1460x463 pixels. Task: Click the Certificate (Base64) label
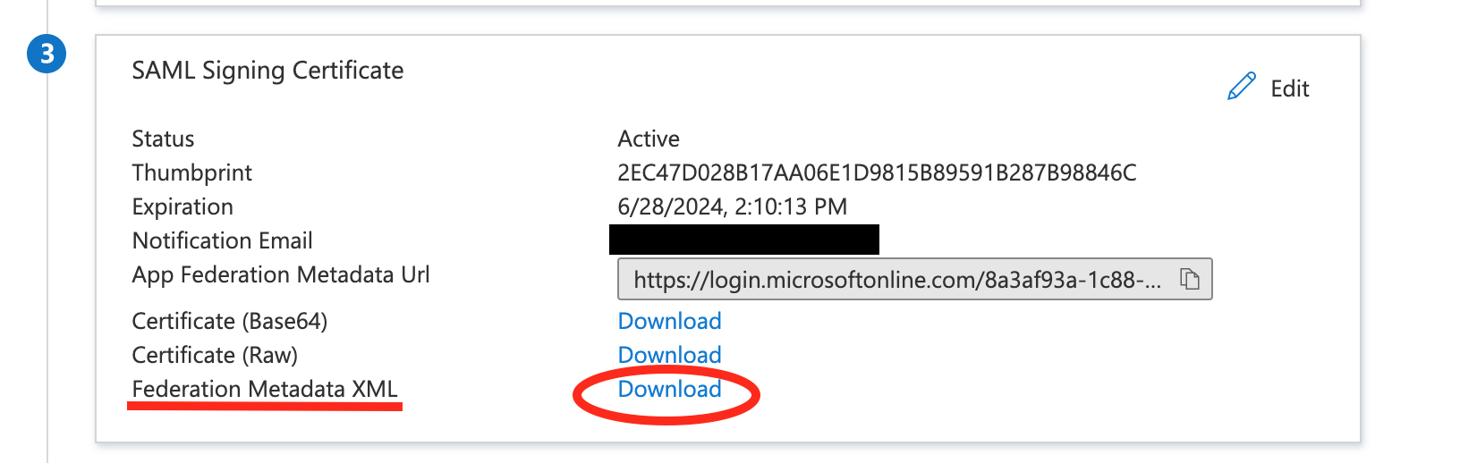click(x=230, y=321)
